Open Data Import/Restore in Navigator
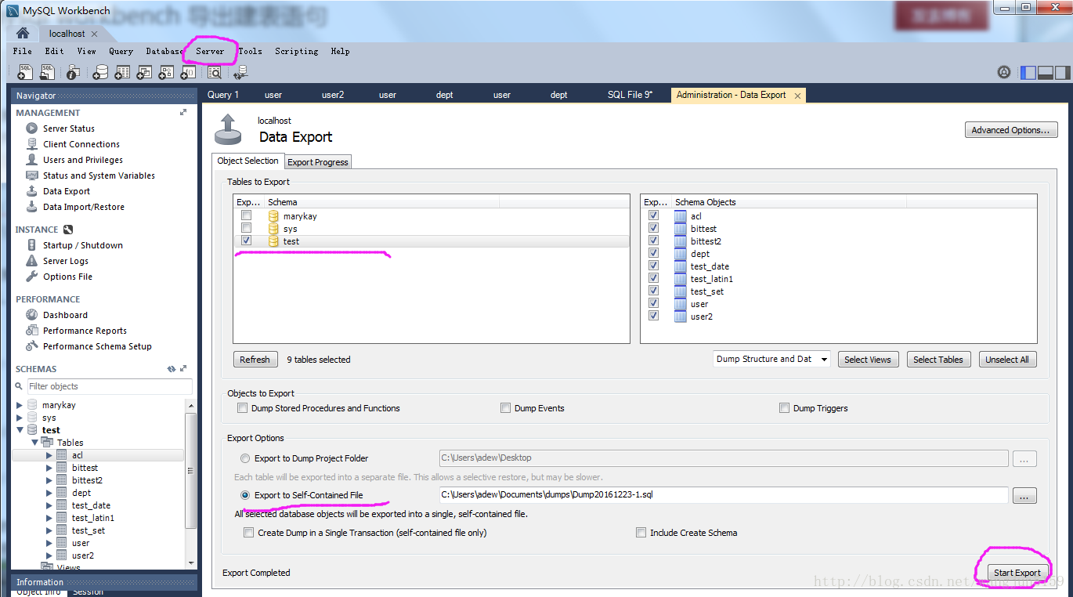The width and height of the screenshot is (1073, 597). click(x=84, y=207)
